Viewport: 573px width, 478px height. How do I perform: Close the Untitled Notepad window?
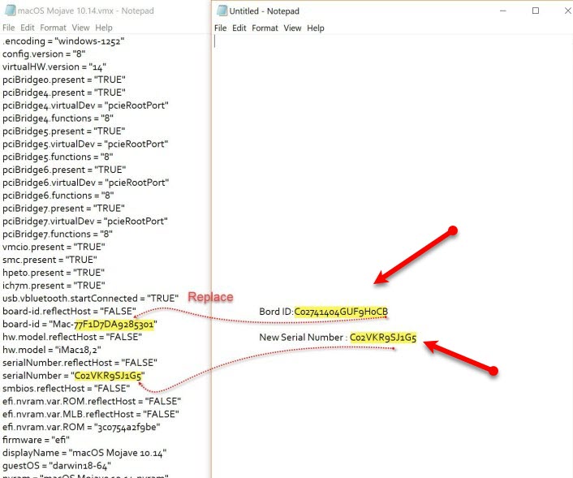click(x=567, y=11)
